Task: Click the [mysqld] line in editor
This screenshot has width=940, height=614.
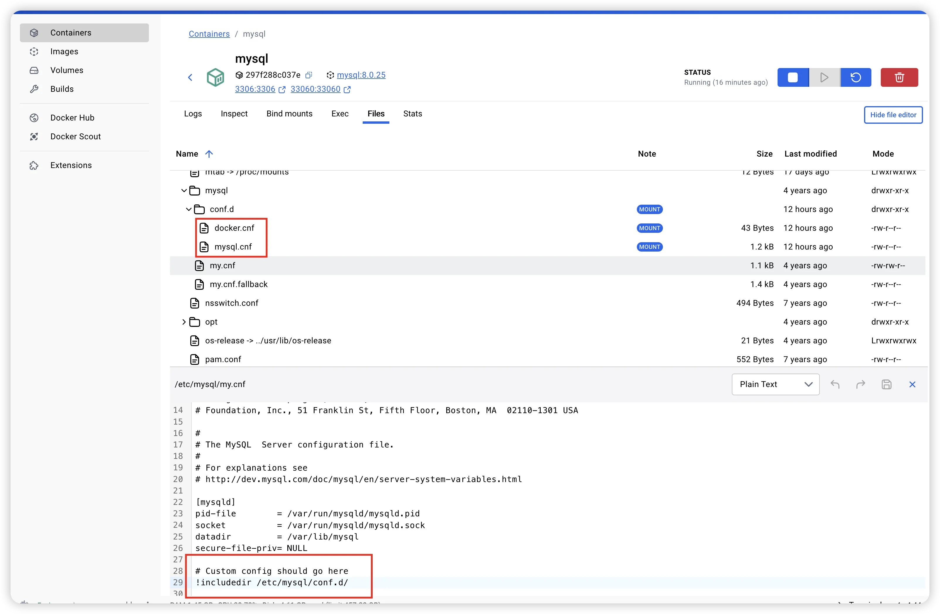Action: [x=215, y=502]
